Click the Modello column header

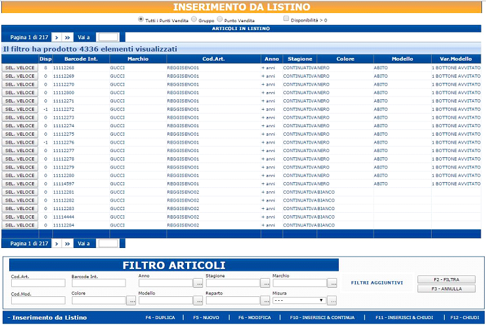tap(402, 59)
